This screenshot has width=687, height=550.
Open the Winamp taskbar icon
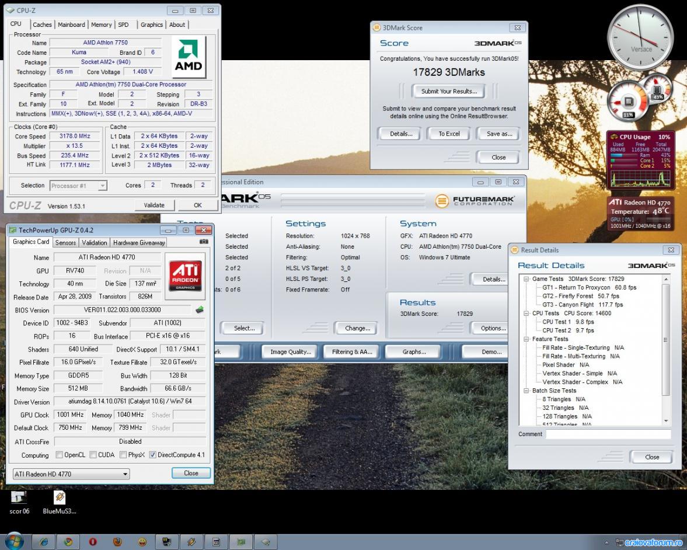pyautogui.click(x=191, y=542)
